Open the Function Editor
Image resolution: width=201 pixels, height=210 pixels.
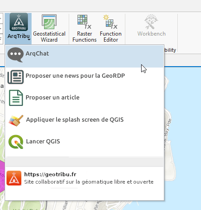(x=110, y=29)
